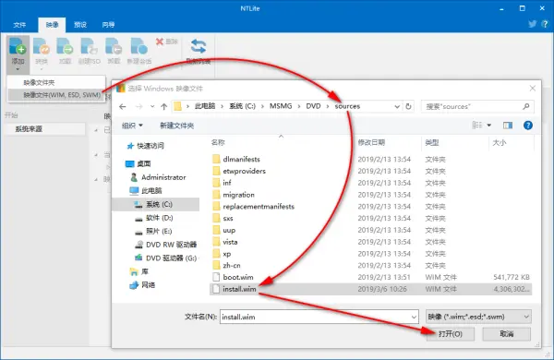554x360 pixels.
Task: Open the File (文件) ribbon tab
Action: (19, 25)
